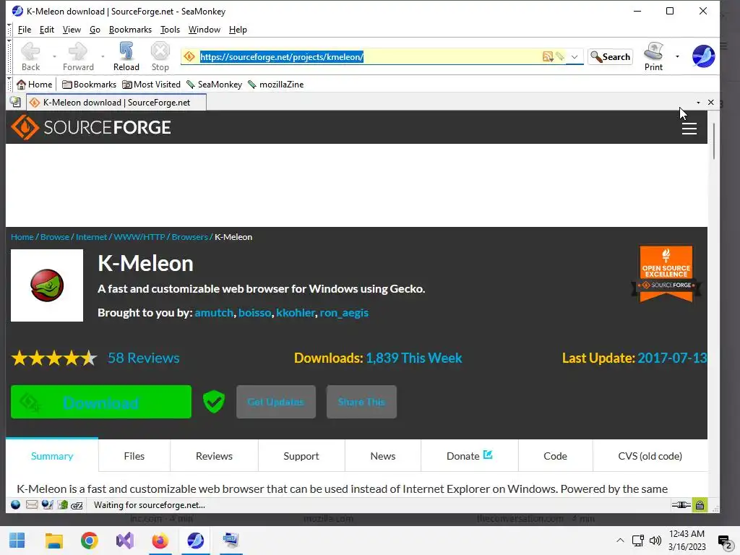The height and width of the screenshot is (555, 740).
Task: Open Visual Studio from taskbar
Action: [x=124, y=541]
